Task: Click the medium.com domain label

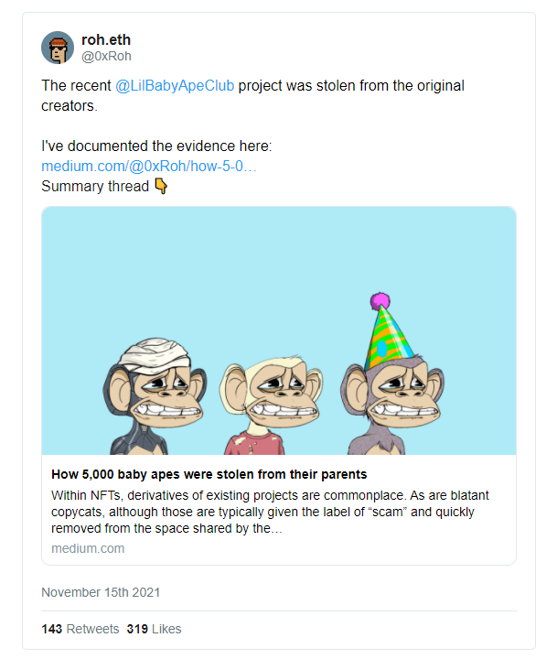Action: click(x=88, y=548)
